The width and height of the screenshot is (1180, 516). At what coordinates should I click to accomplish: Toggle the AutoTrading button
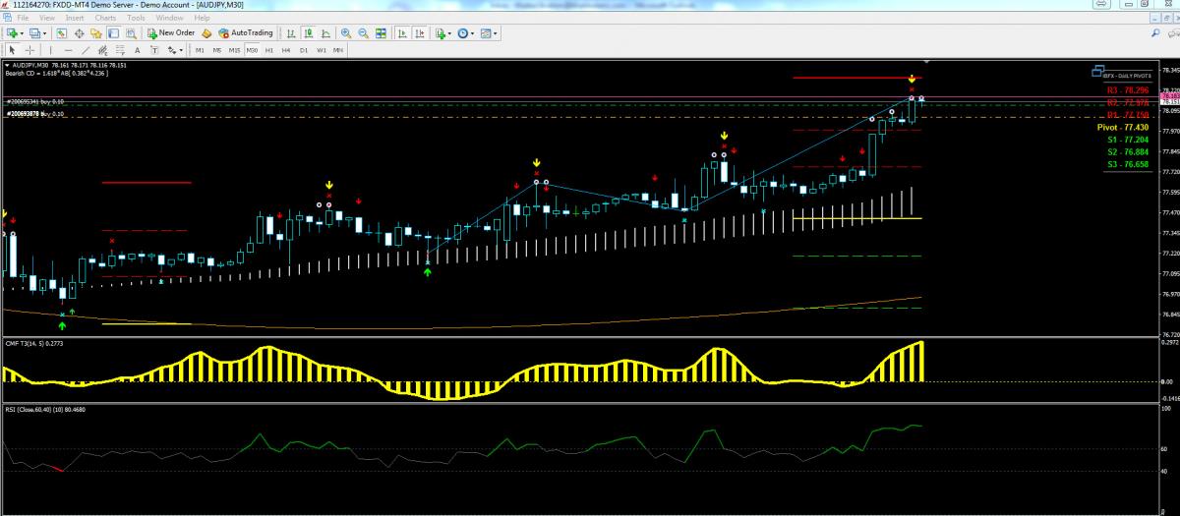[246, 32]
